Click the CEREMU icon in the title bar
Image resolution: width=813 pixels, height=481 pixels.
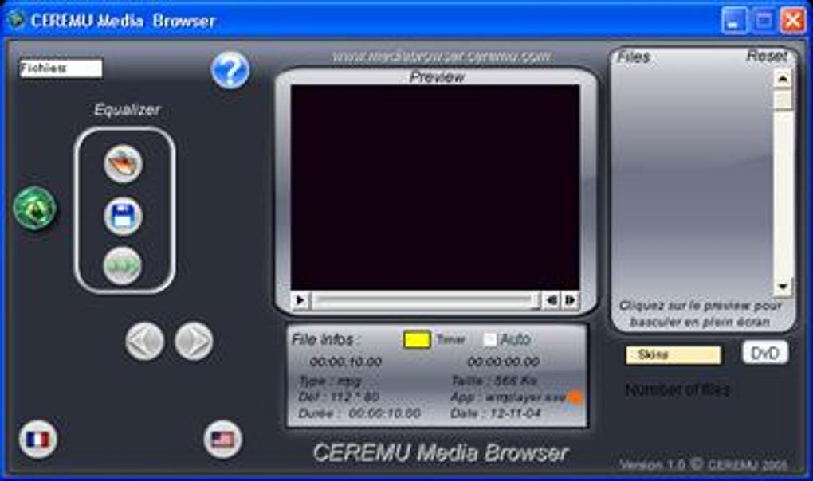[16, 20]
